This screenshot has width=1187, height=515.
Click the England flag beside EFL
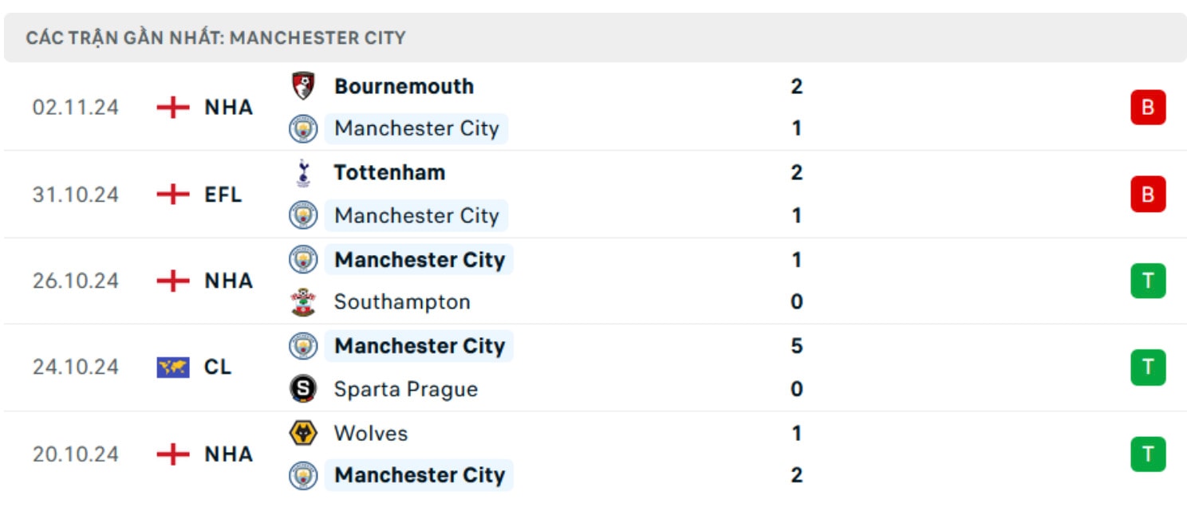coord(173,194)
